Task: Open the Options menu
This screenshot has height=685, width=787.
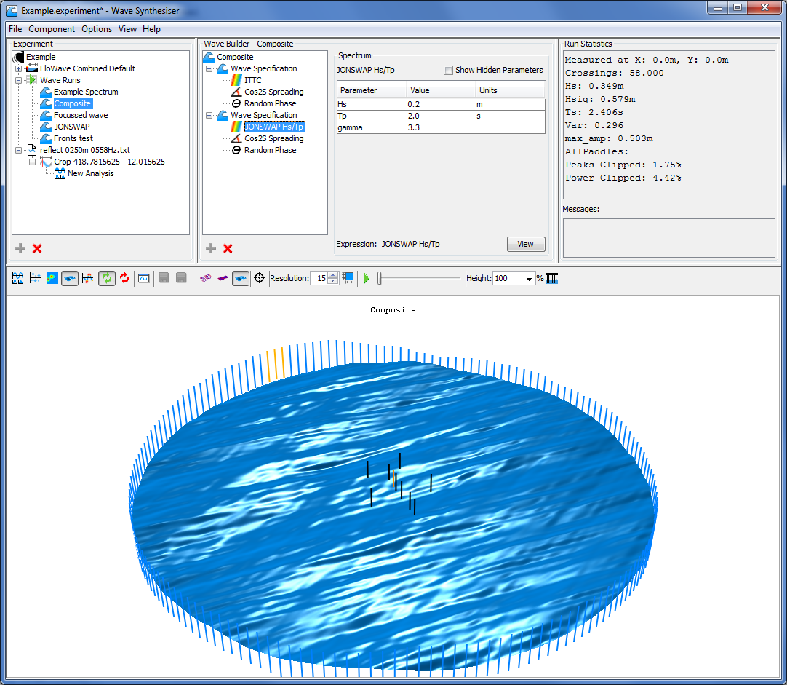Action: [97, 29]
